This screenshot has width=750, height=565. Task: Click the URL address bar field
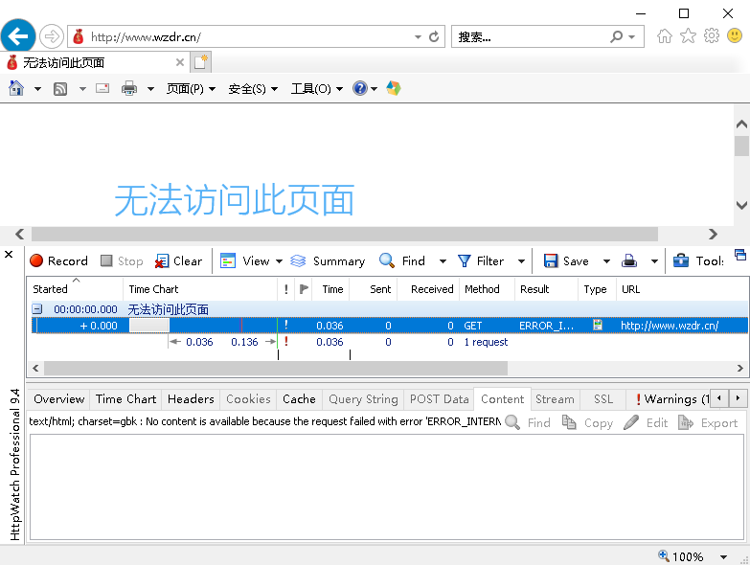point(249,36)
